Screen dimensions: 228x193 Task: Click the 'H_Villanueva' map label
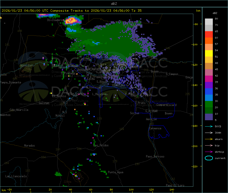pyautogui.click(x=132, y=25)
